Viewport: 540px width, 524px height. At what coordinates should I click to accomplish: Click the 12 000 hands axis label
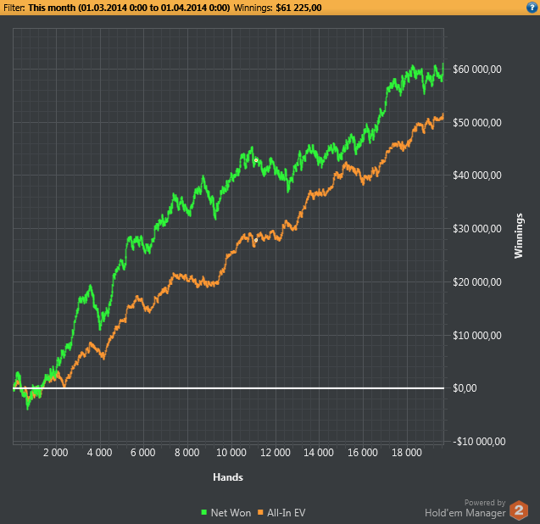276,452
